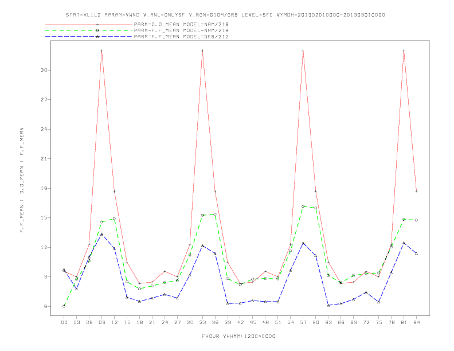Click x-axis tick label 81
Screen dimensions: 454x351
[x=404, y=322]
